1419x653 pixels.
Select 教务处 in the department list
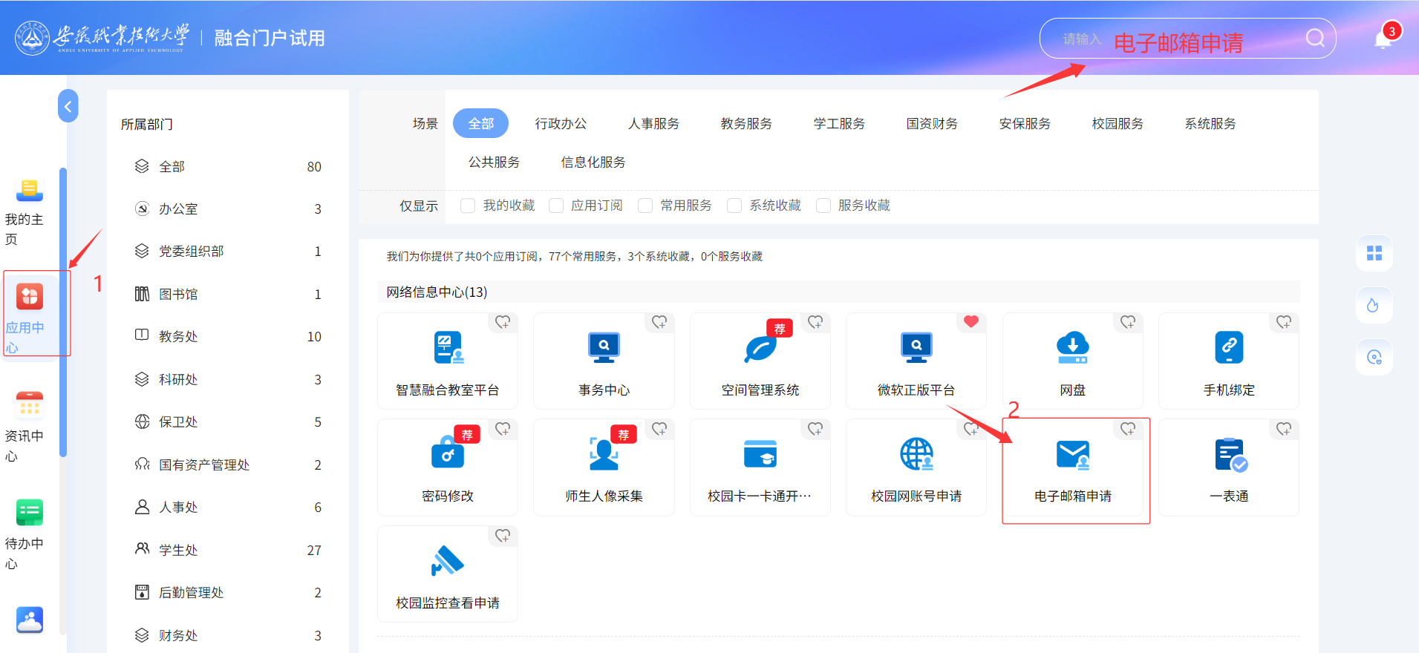[x=178, y=337]
